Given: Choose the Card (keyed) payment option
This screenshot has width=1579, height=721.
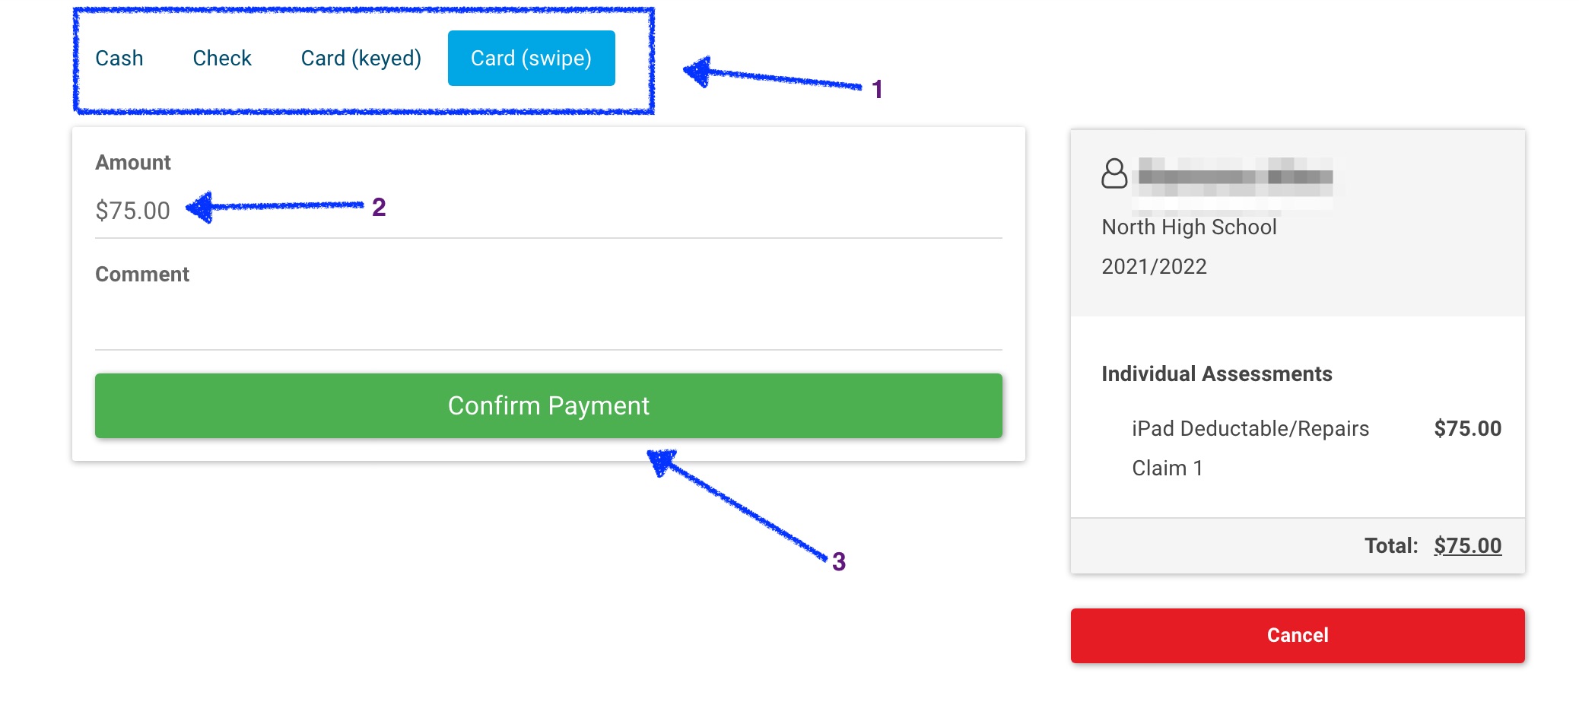Looking at the screenshot, I should [361, 59].
